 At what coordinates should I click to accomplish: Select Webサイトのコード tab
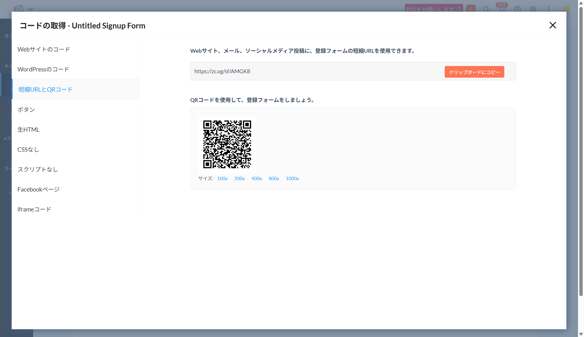coord(44,49)
